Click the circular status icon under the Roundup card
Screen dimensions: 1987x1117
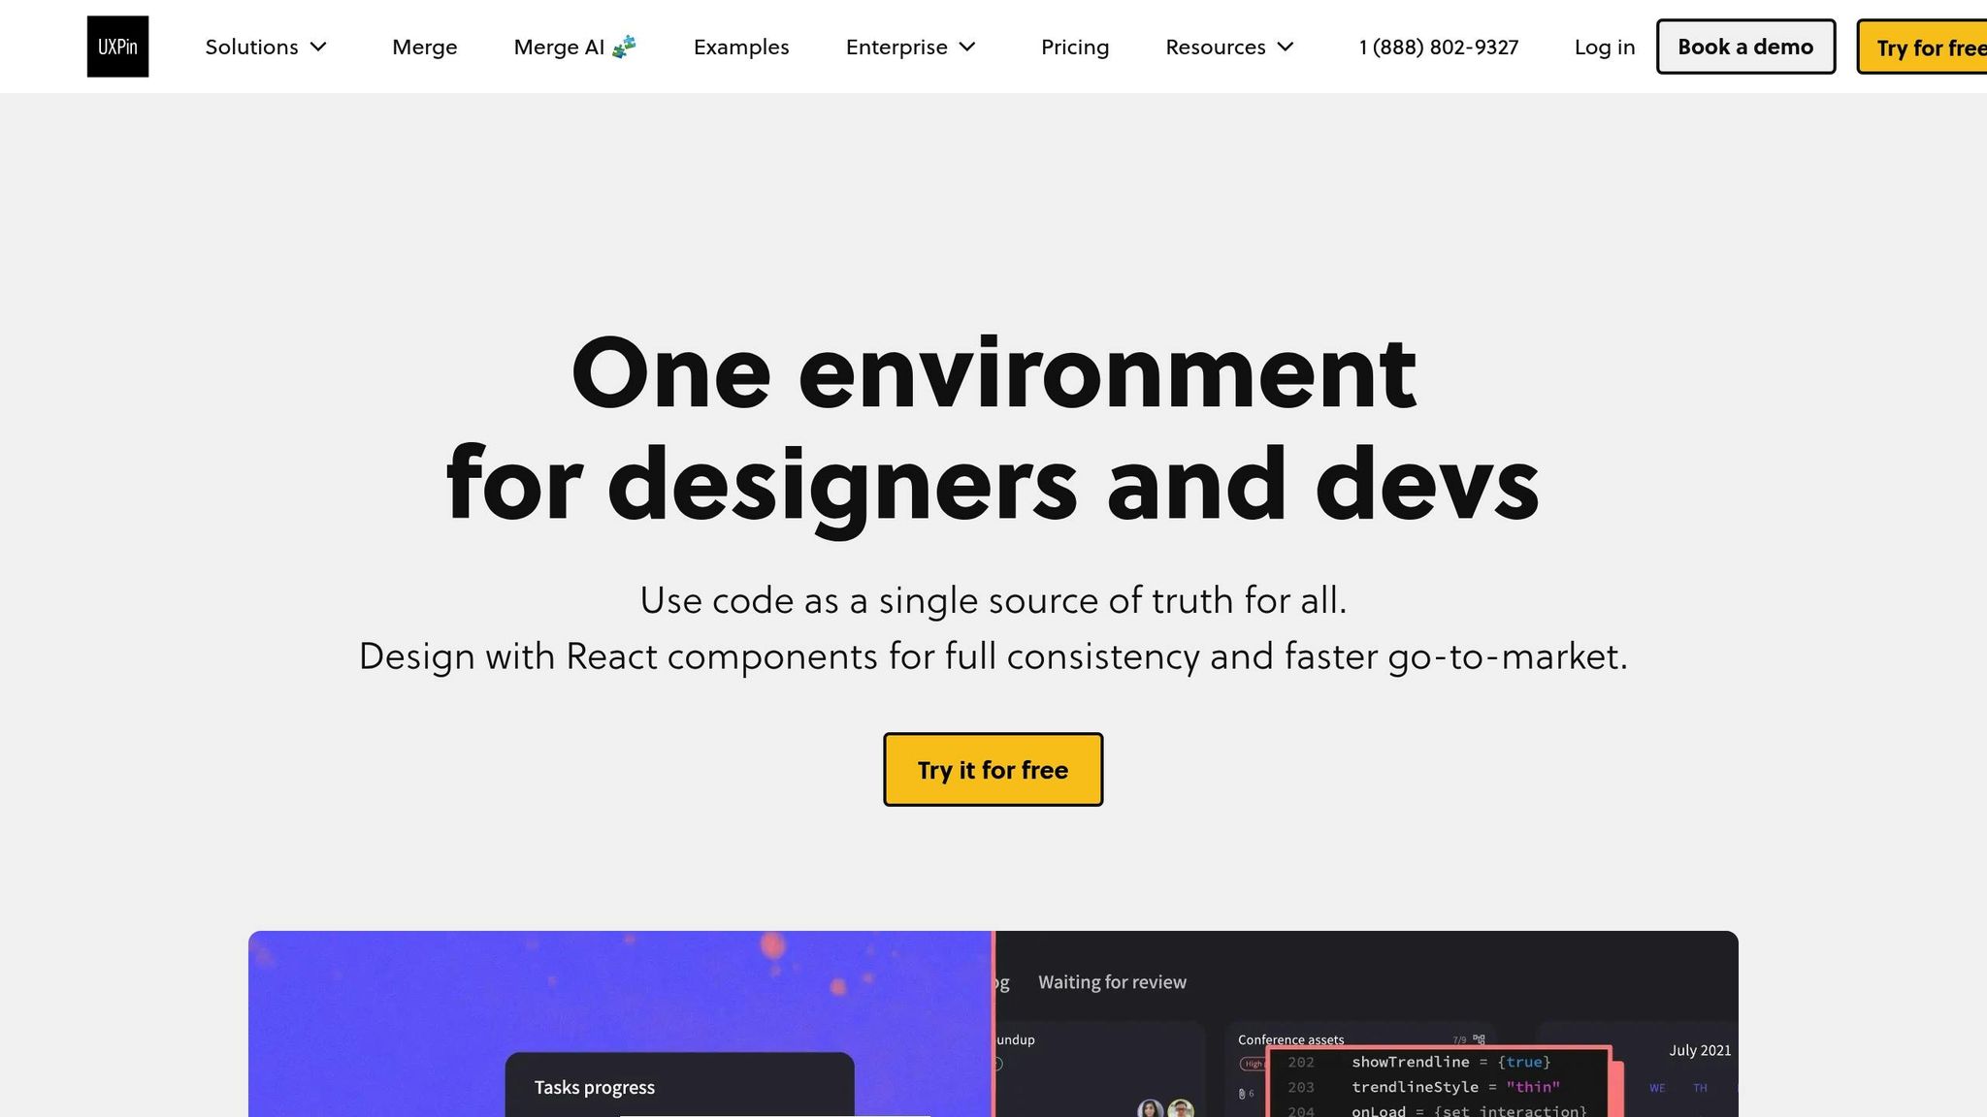point(998,1062)
